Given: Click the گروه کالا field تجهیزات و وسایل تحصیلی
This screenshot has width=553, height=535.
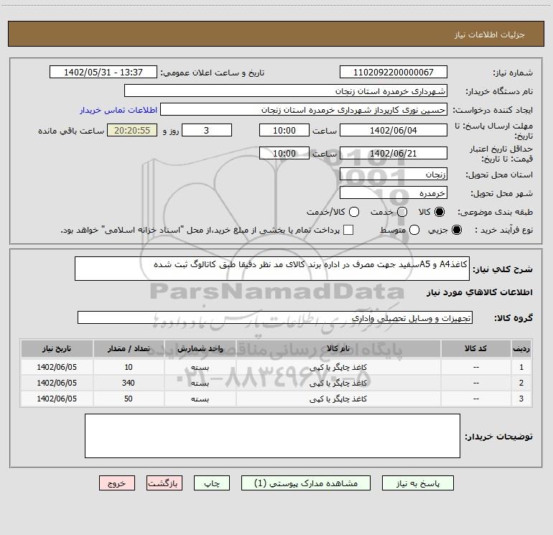Looking at the screenshot, I should (275, 317).
